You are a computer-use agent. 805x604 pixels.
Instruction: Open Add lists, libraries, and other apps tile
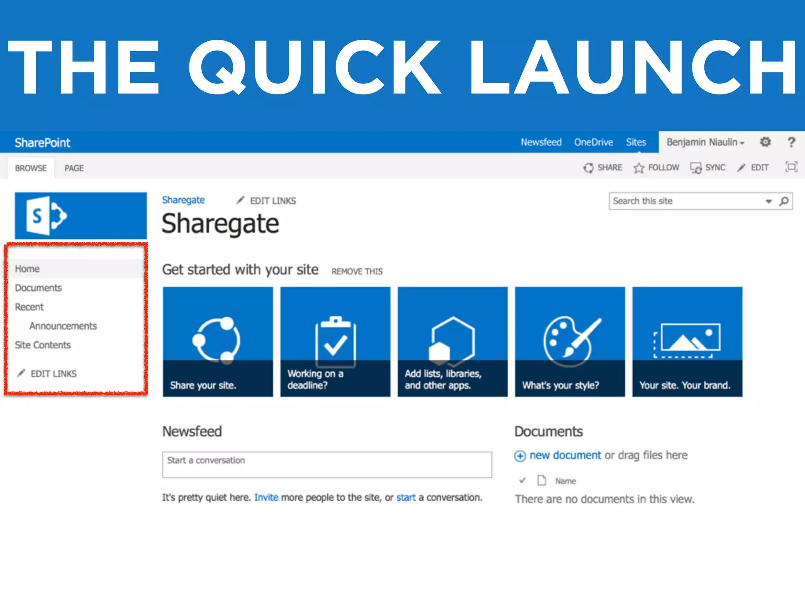point(452,342)
